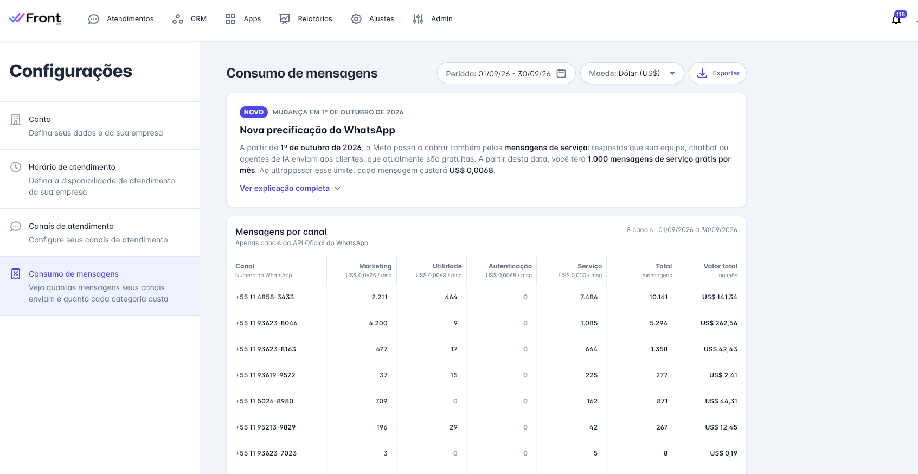Click channel +55 11 93623-8046
This screenshot has height=474, width=918.
(x=266, y=323)
